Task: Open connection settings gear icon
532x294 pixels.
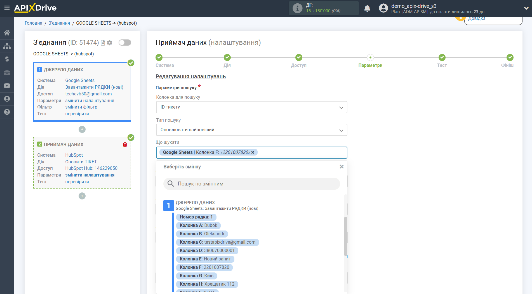Action: (110, 43)
